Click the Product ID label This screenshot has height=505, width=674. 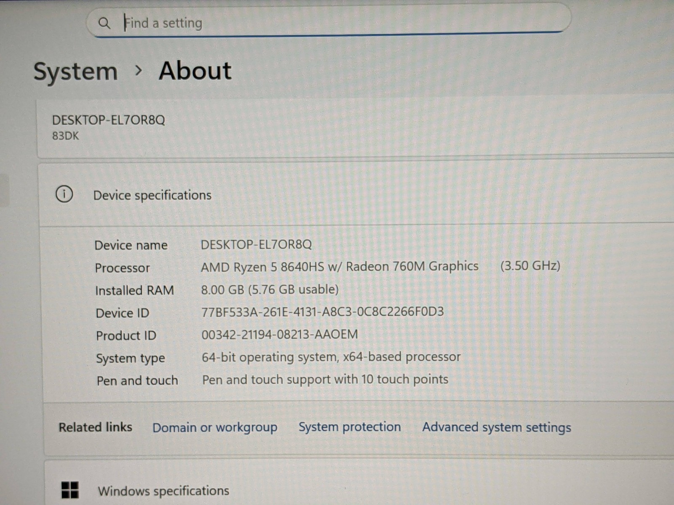click(x=126, y=336)
